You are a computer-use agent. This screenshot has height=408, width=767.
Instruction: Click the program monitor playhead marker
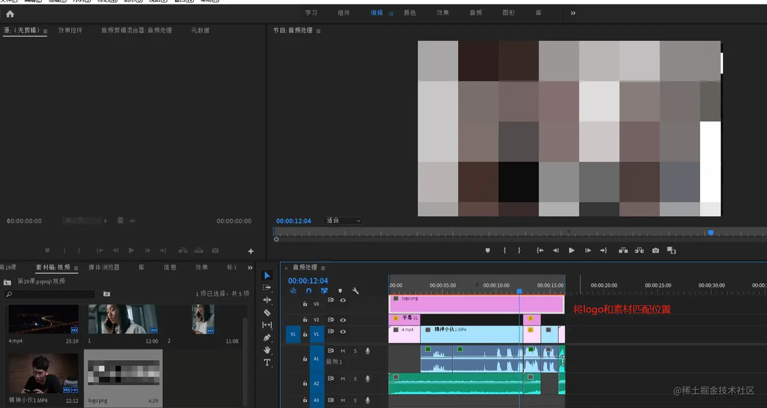(x=711, y=232)
